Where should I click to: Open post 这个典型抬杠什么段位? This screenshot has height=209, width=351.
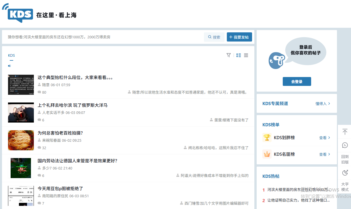click(x=75, y=78)
